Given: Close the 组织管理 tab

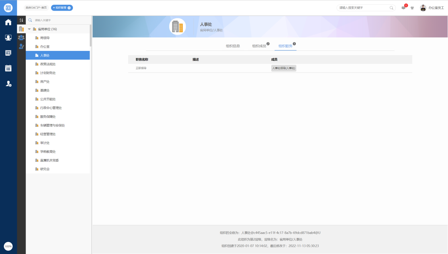Looking at the screenshot, I should 69,8.
